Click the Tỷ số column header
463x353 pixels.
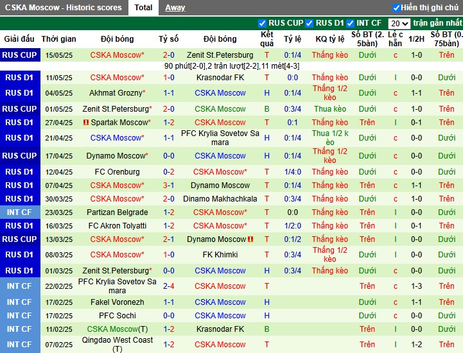[169, 39]
